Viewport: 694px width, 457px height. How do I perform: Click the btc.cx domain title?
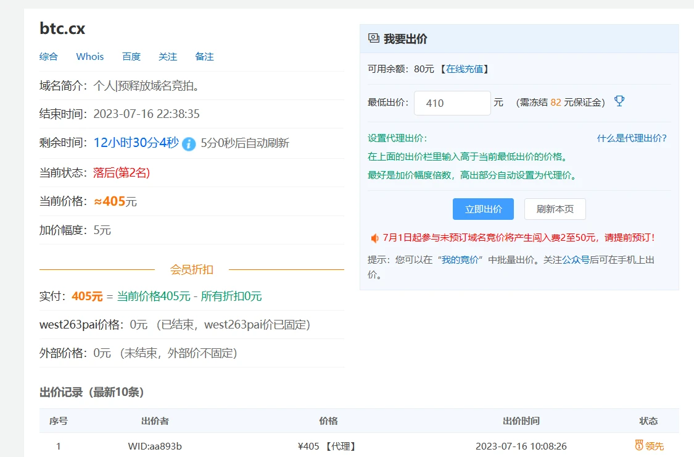point(62,28)
